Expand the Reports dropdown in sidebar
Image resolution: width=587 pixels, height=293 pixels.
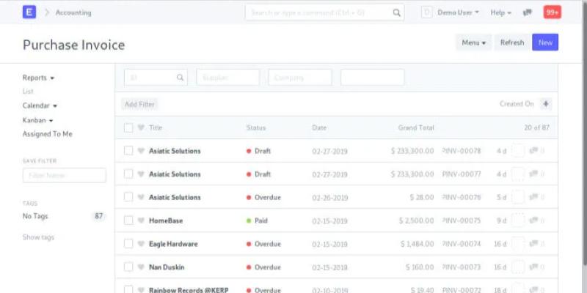pyautogui.click(x=38, y=78)
